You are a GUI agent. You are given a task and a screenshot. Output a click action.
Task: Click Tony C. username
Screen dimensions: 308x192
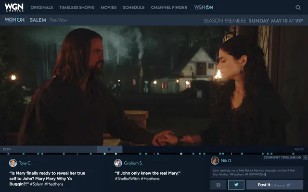tap(25, 163)
